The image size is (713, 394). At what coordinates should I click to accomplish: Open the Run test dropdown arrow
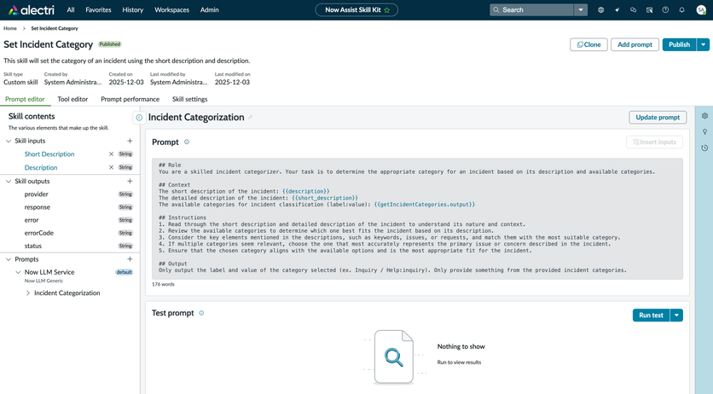676,315
